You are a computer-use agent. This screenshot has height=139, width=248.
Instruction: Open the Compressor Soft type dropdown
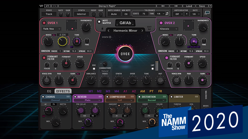point(120,100)
